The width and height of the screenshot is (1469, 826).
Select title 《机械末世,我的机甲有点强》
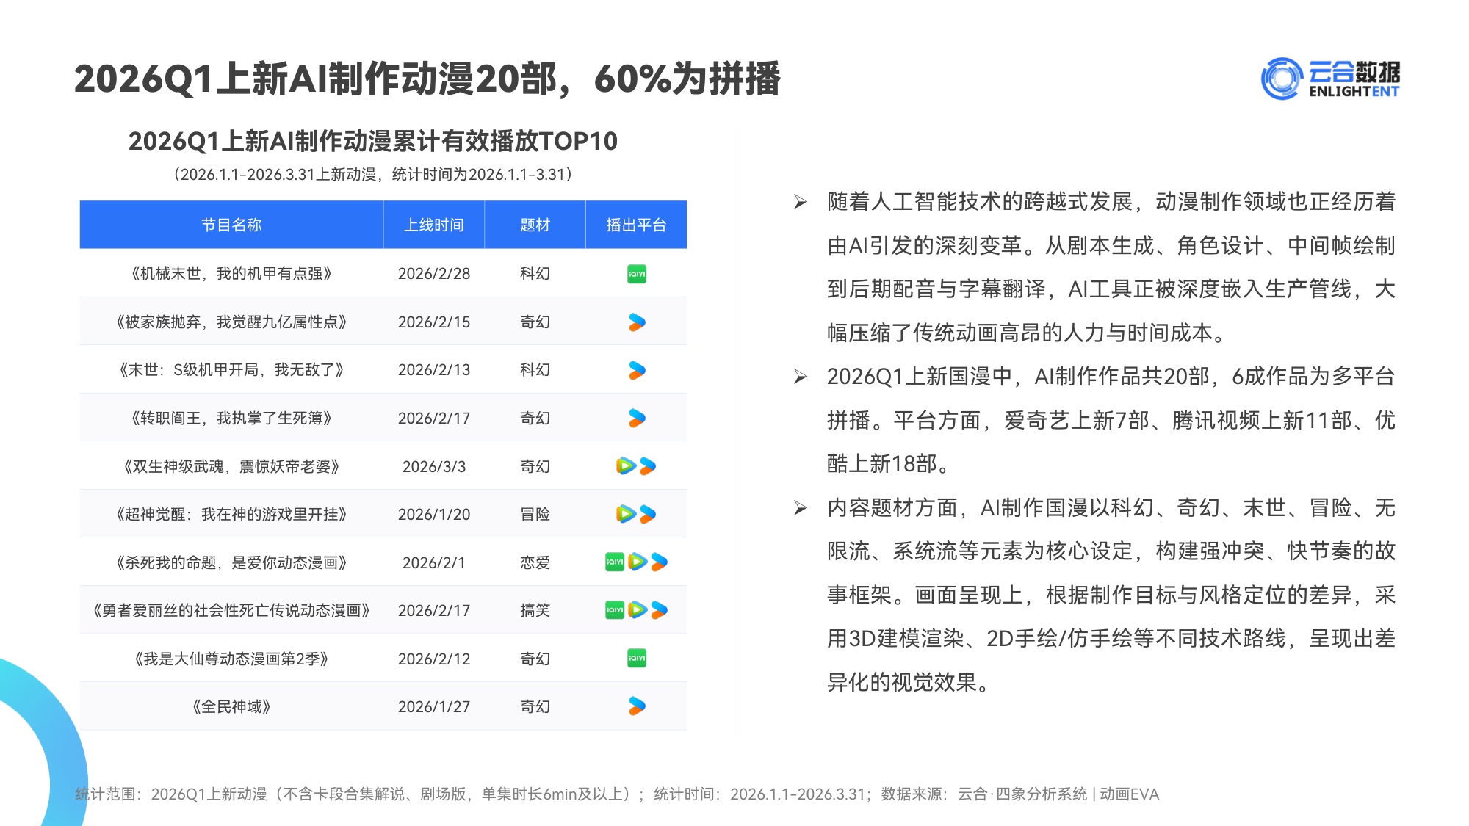[231, 274]
